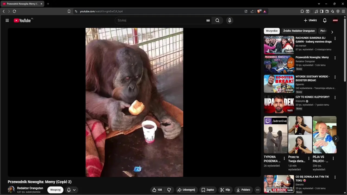Open options for PEJA VS PALUCH short
Image resolution: width=347 pixels, height=195 pixels.
pyautogui.click(x=333, y=158)
